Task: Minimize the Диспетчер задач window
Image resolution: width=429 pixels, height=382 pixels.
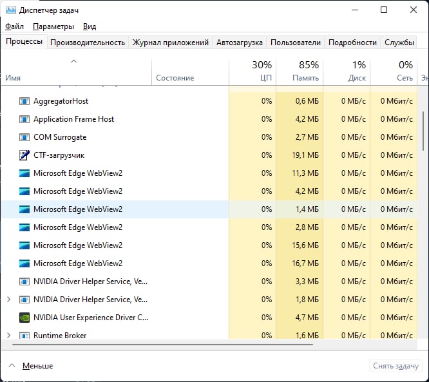Action: pos(355,10)
